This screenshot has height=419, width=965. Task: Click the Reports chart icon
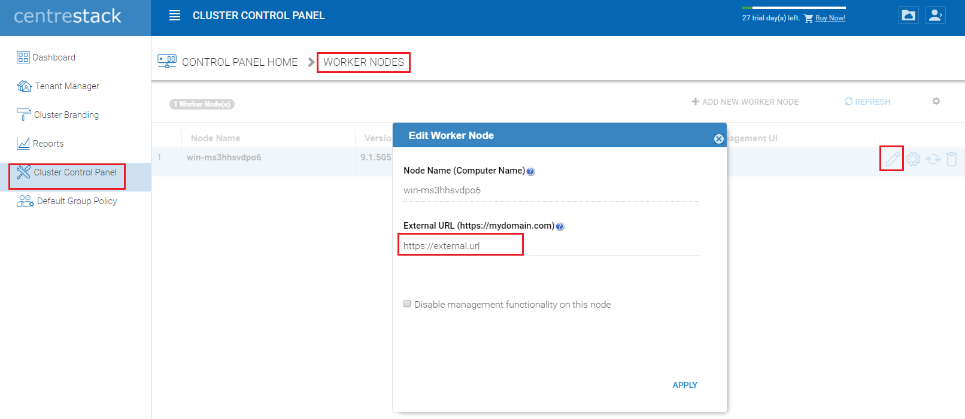click(x=23, y=144)
